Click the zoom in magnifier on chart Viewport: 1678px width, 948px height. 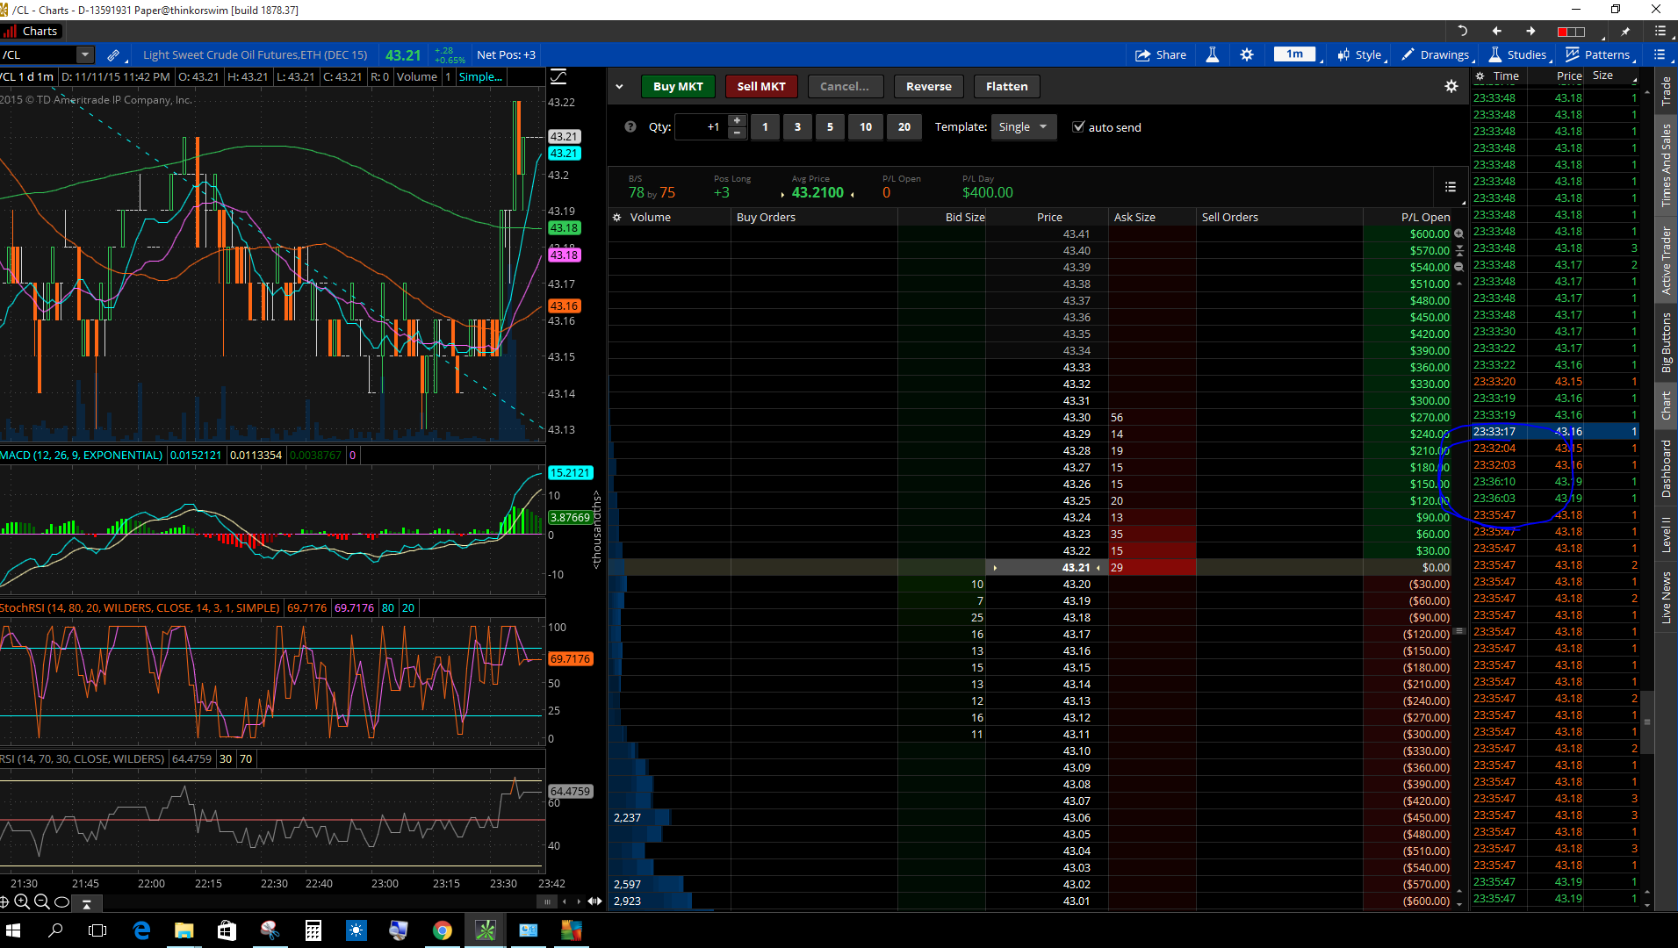pyautogui.click(x=22, y=901)
